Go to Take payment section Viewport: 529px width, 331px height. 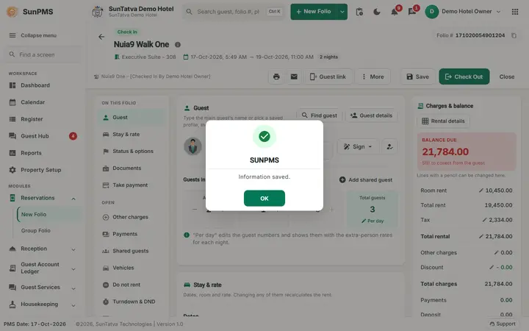click(x=132, y=185)
